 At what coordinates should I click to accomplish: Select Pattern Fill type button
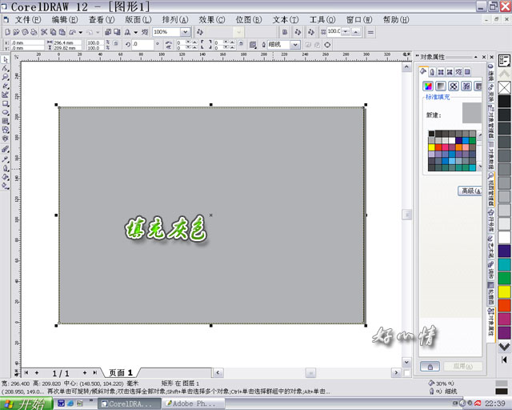point(454,86)
